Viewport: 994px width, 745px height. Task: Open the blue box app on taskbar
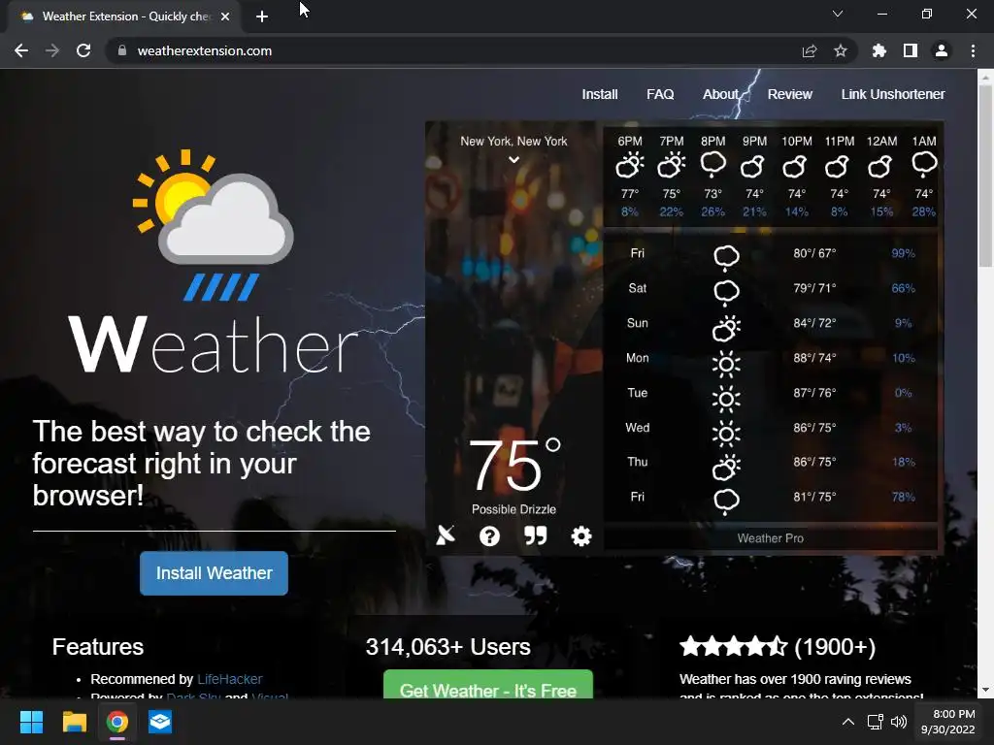pos(160,722)
